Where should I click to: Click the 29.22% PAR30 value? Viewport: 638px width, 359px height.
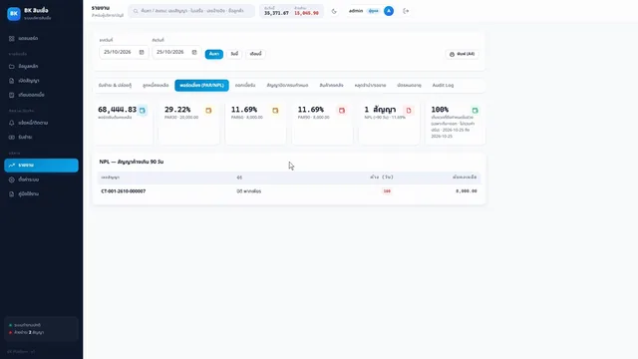click(x=177, y=110)
